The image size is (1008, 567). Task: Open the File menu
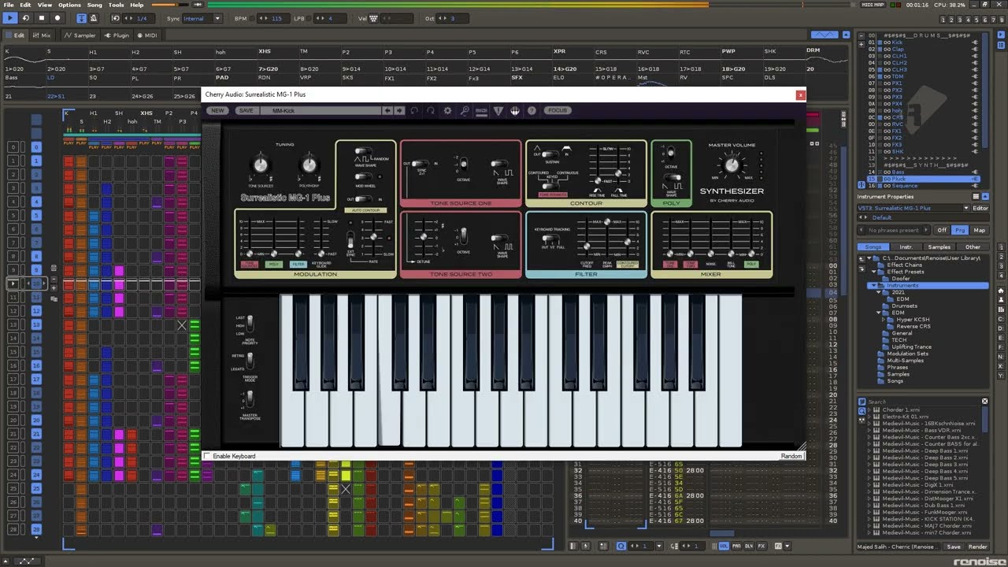click(8, 5)
